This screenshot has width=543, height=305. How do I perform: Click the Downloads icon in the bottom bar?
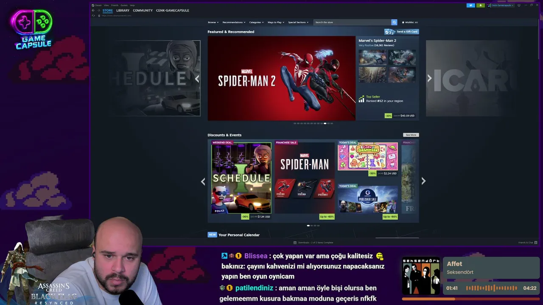tap(295, 243)
